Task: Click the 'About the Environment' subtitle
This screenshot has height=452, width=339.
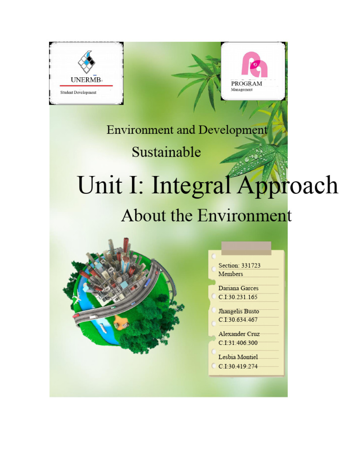Action: coord(207,215)
